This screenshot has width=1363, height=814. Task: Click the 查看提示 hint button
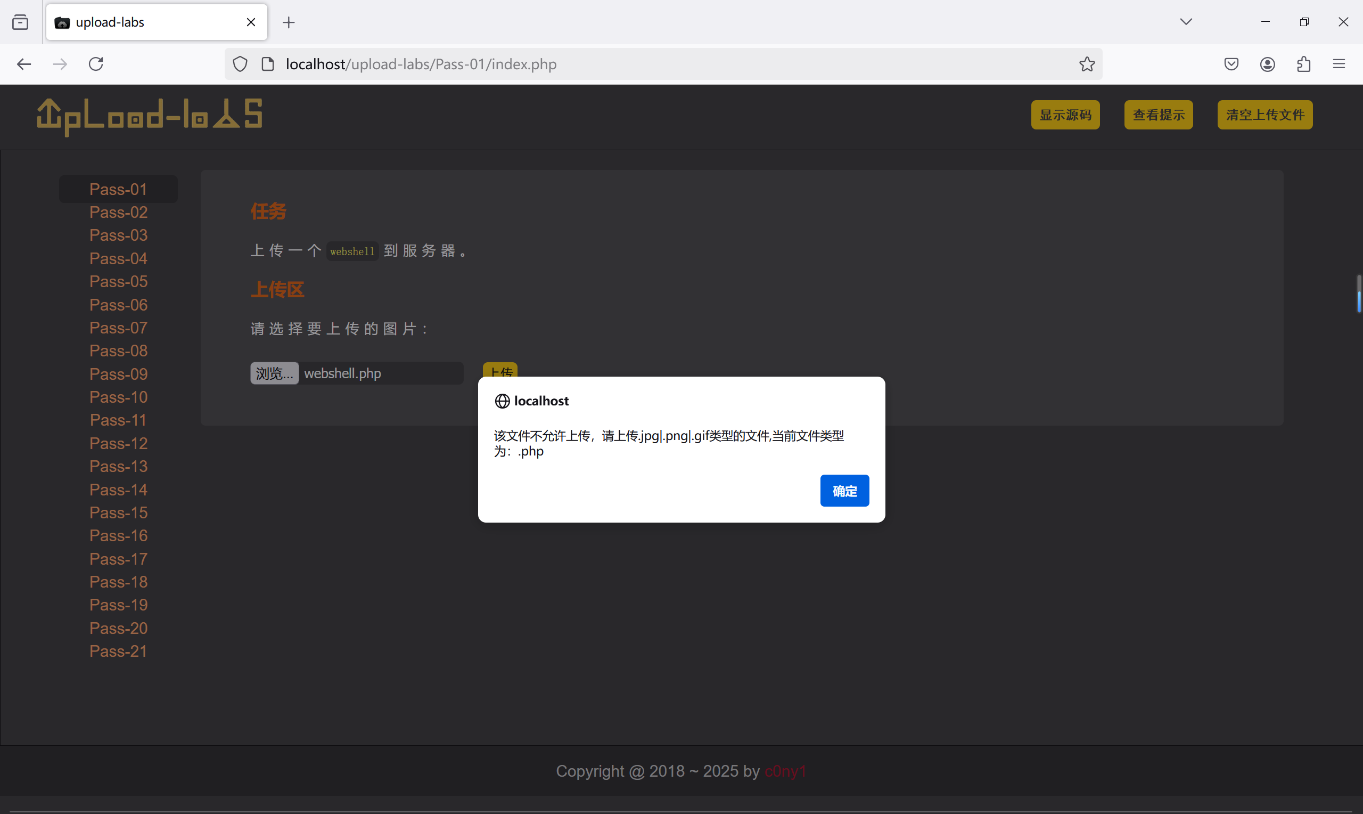tap(1158, 115)
